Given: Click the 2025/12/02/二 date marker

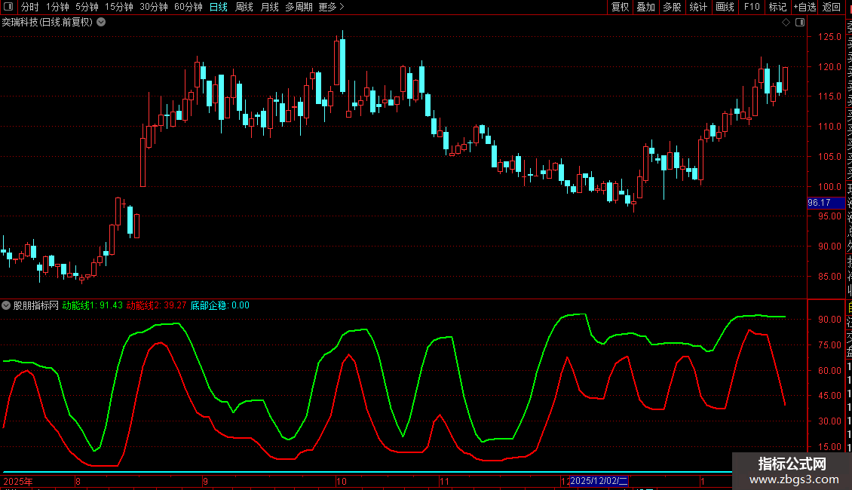Looking at the screenshot, I should tap(599, 481).
